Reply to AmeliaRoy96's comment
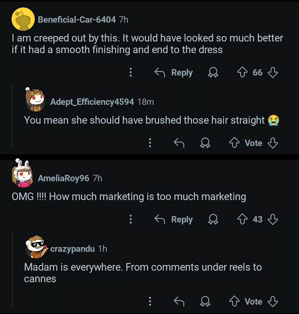The width and height of the screenshot is (299, 314). pos(174,220)
